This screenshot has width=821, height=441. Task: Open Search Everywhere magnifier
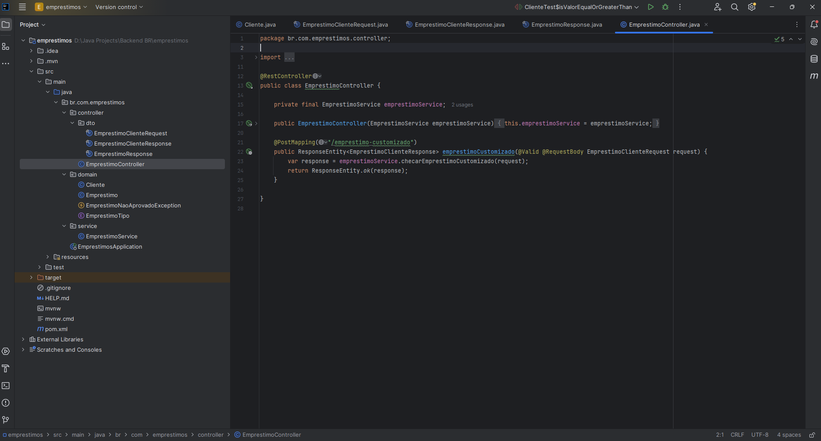(735, 7)
